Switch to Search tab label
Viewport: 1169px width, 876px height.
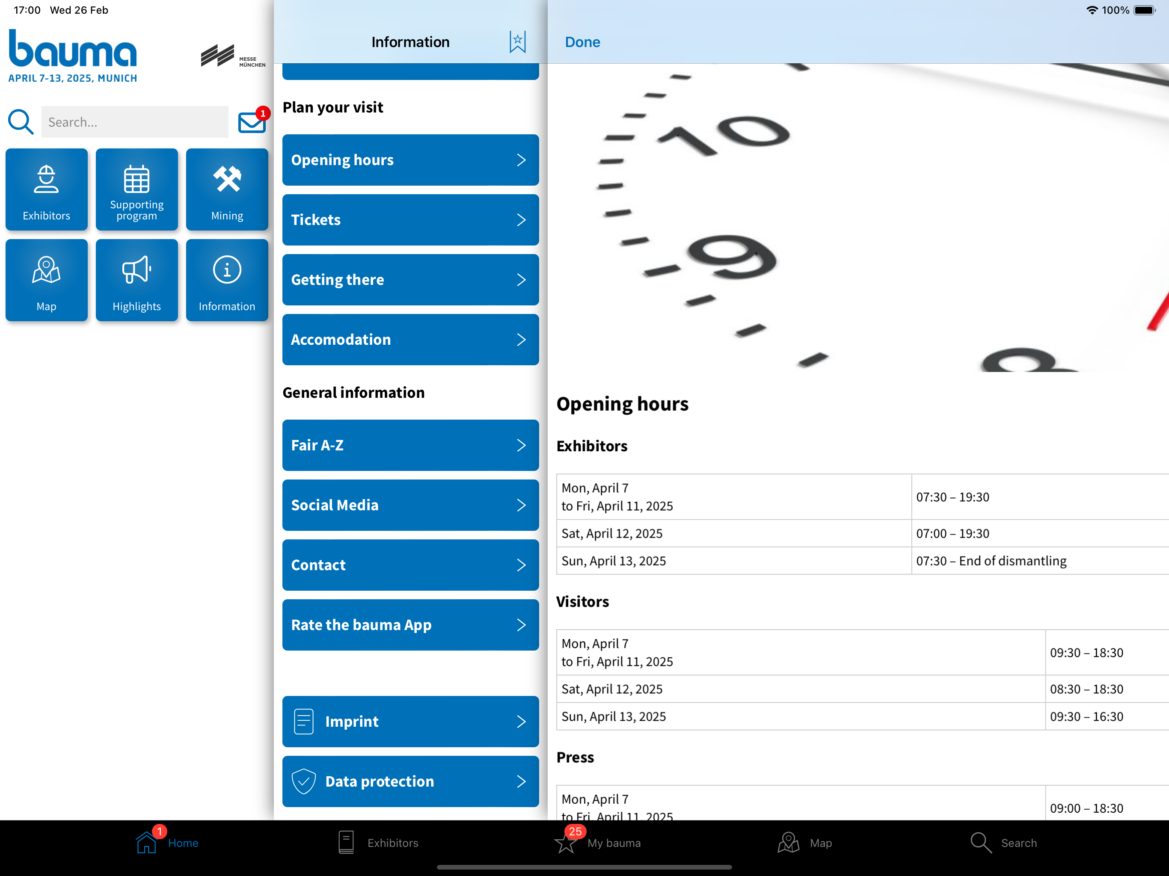[1019, 843]
